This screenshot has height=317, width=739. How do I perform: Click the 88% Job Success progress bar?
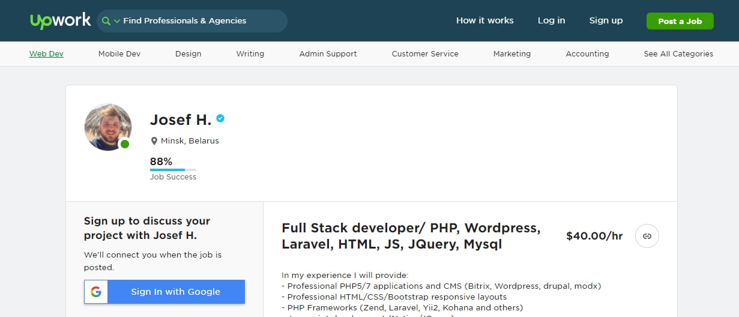pos(173,170)
